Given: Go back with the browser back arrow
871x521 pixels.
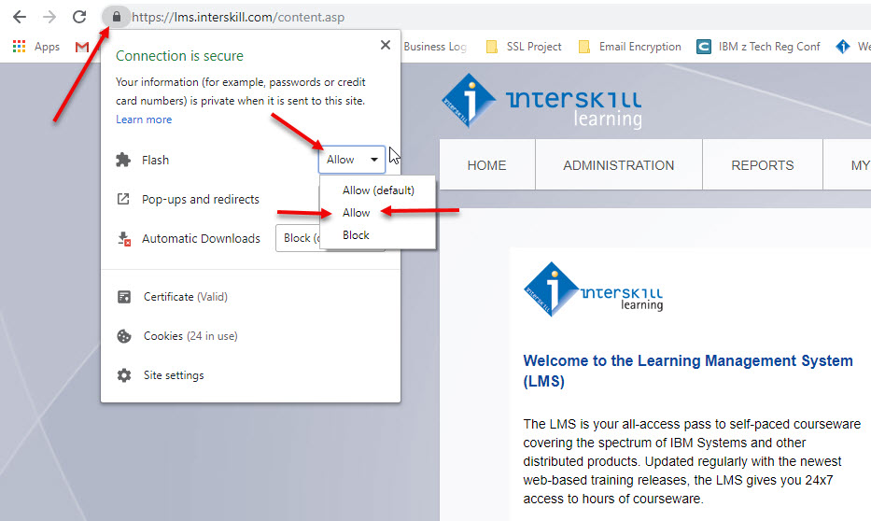Looking at the screenshot, I should click(x=20, y=17).
